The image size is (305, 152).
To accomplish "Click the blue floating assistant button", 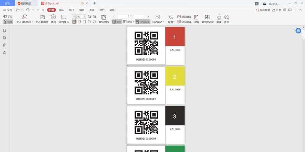I will [298, 30].
